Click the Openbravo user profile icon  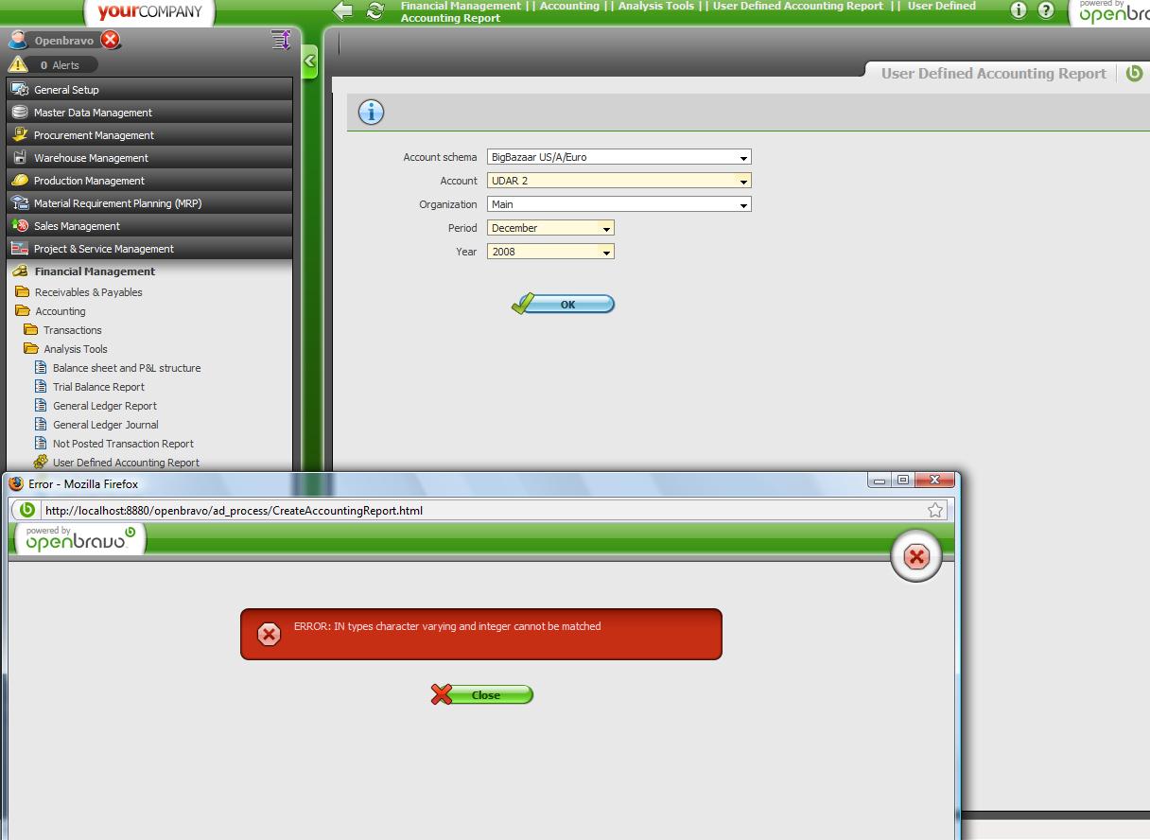18,40
